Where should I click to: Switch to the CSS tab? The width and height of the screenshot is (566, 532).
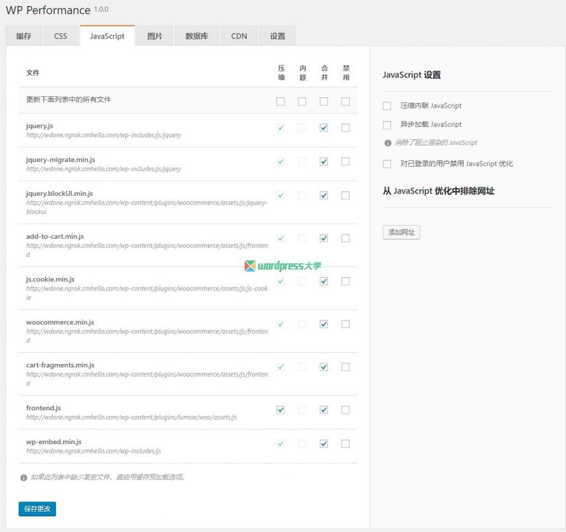click(x=61, y=36)
